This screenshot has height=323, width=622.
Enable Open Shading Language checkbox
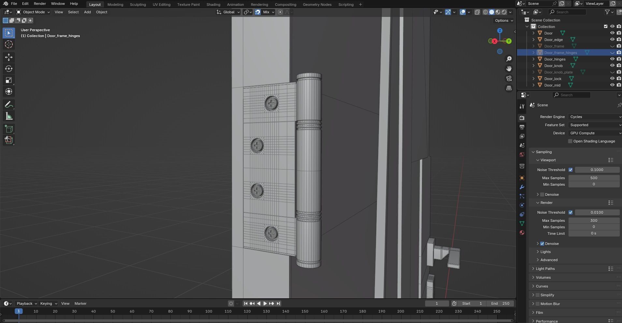(x=570, y=141)
